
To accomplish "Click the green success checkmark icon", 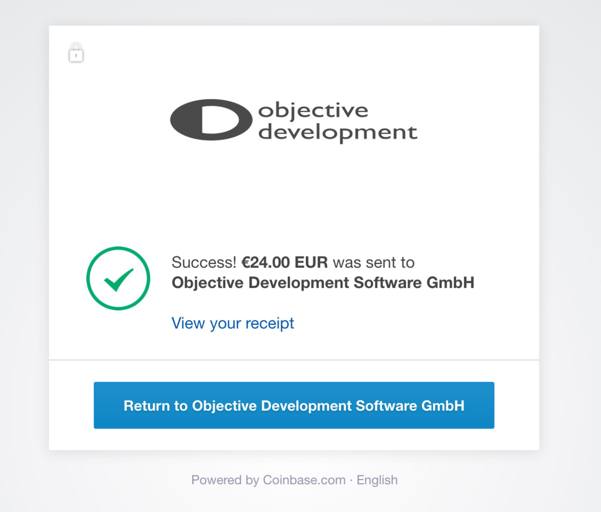I will point(119,279).
